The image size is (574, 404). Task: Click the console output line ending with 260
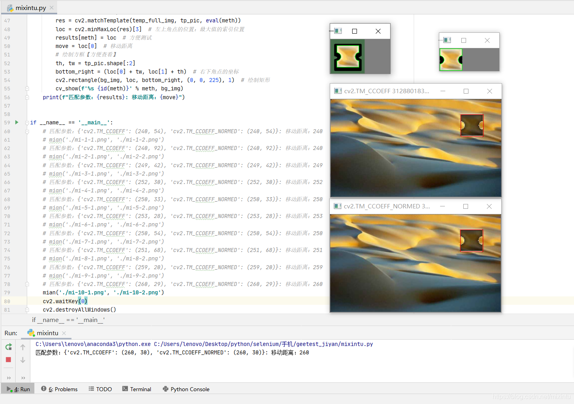click(172, 352)
